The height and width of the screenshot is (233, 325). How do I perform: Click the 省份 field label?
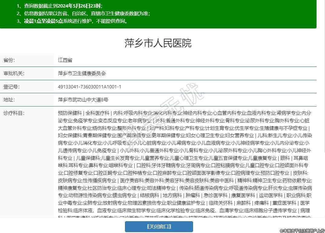pos(9,60)
